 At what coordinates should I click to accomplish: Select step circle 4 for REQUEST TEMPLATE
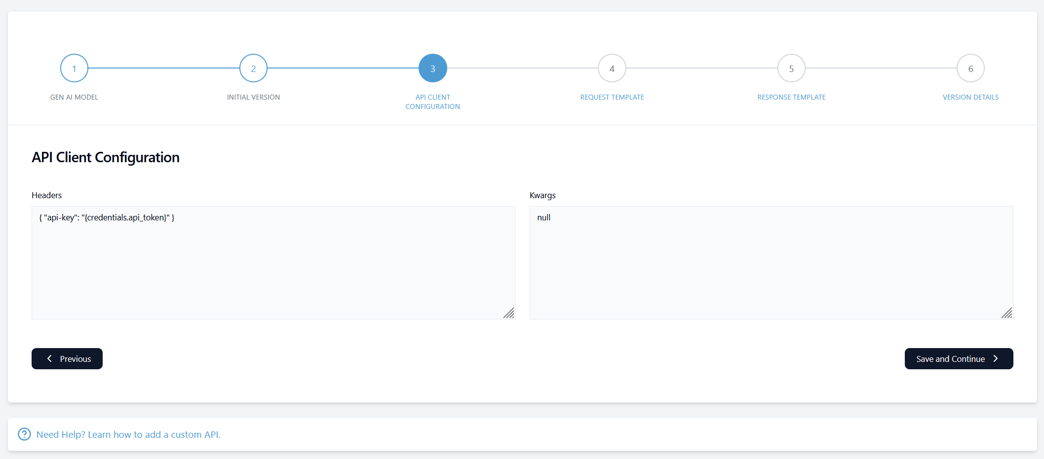pyautogui.click(x=612, y=68)
